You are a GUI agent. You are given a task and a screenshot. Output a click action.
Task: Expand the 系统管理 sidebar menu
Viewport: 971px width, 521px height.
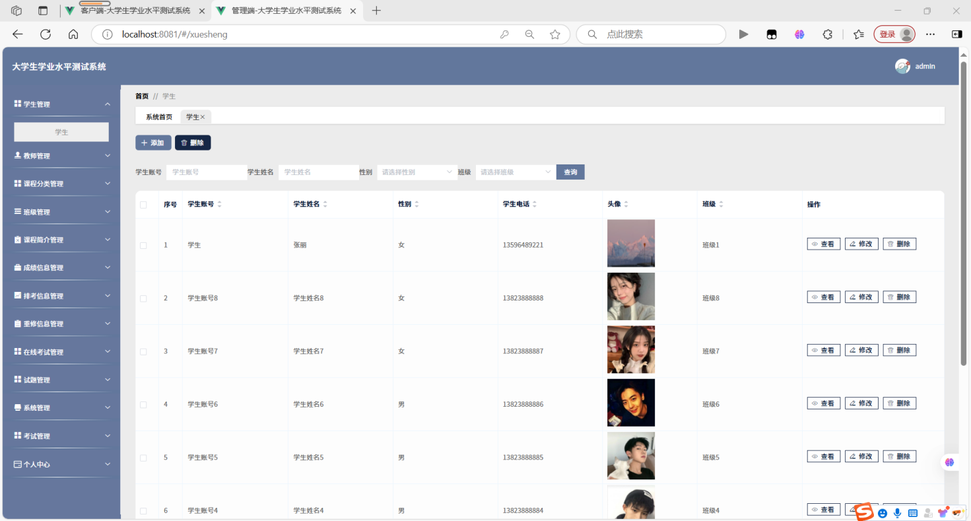[x=62, y=408]
